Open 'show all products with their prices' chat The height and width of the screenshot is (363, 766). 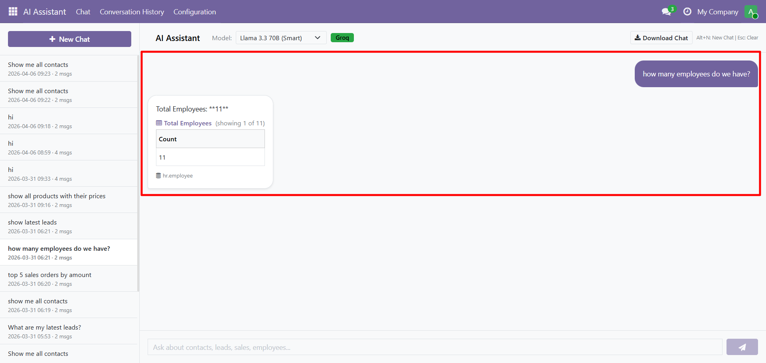tap(57, 196)
